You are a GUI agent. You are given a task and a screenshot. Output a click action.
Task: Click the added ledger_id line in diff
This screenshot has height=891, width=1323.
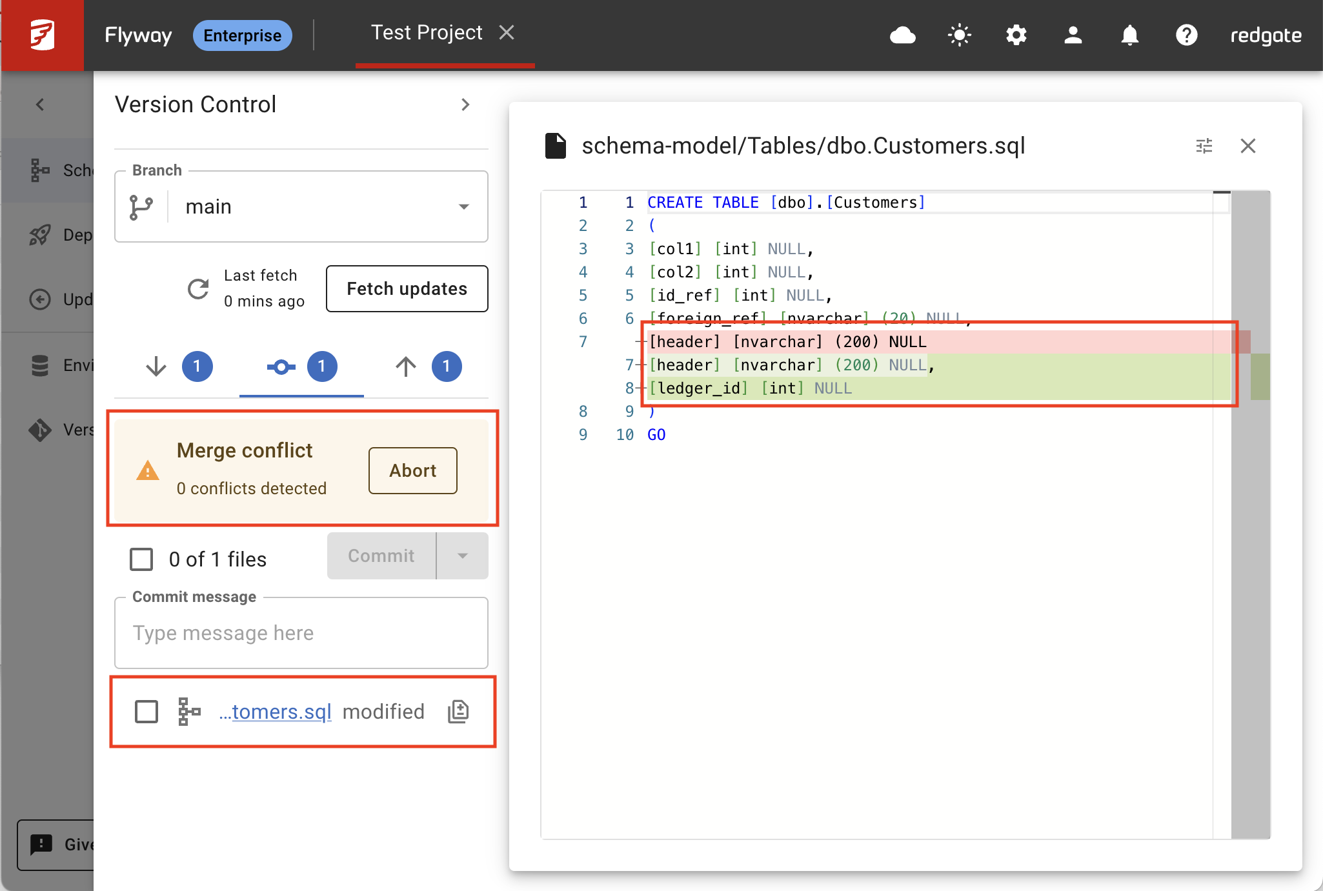(939, 388)
